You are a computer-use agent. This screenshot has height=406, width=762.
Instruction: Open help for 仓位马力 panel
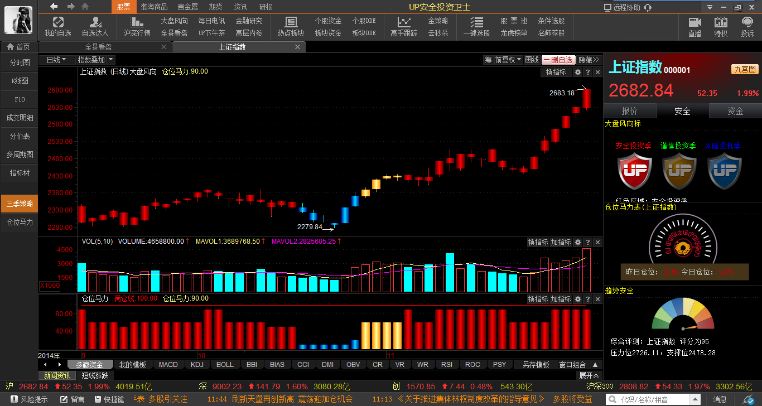tap(588, 299)
